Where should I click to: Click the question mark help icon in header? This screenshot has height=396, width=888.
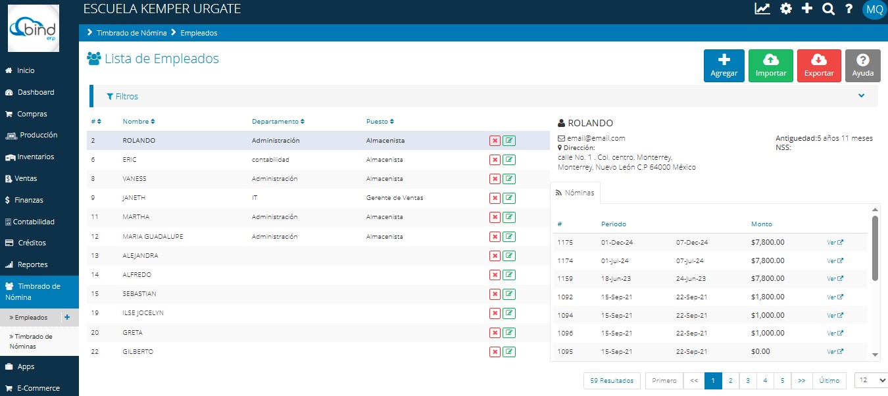[849, 9]
